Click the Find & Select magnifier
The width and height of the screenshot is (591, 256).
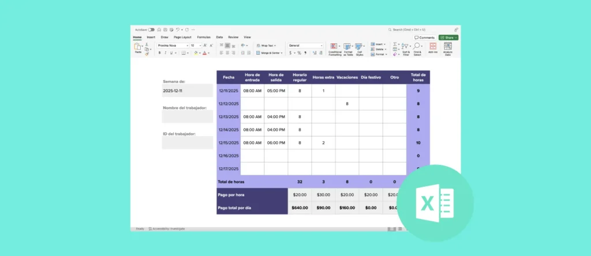point(418,47)
